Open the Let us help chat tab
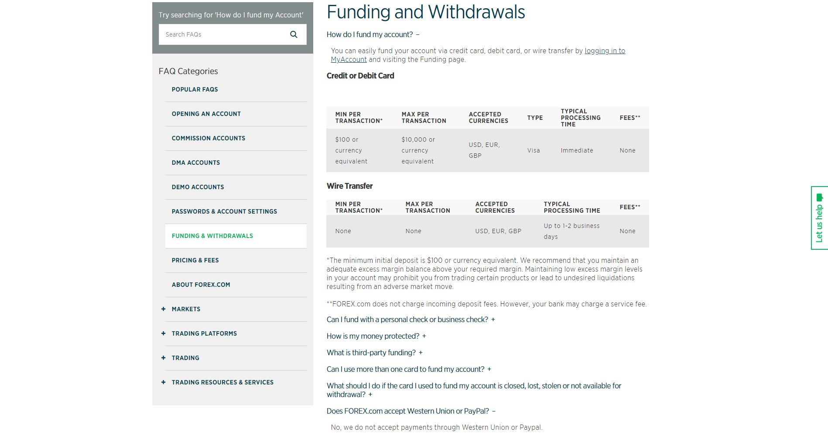Image resolution: width=828 pixels, height=435 pixels. [x=819, y=218]
